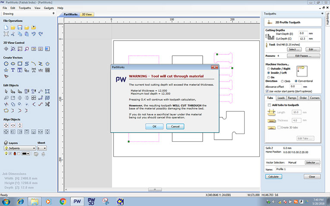Select the Draw Arc tool

34,63
